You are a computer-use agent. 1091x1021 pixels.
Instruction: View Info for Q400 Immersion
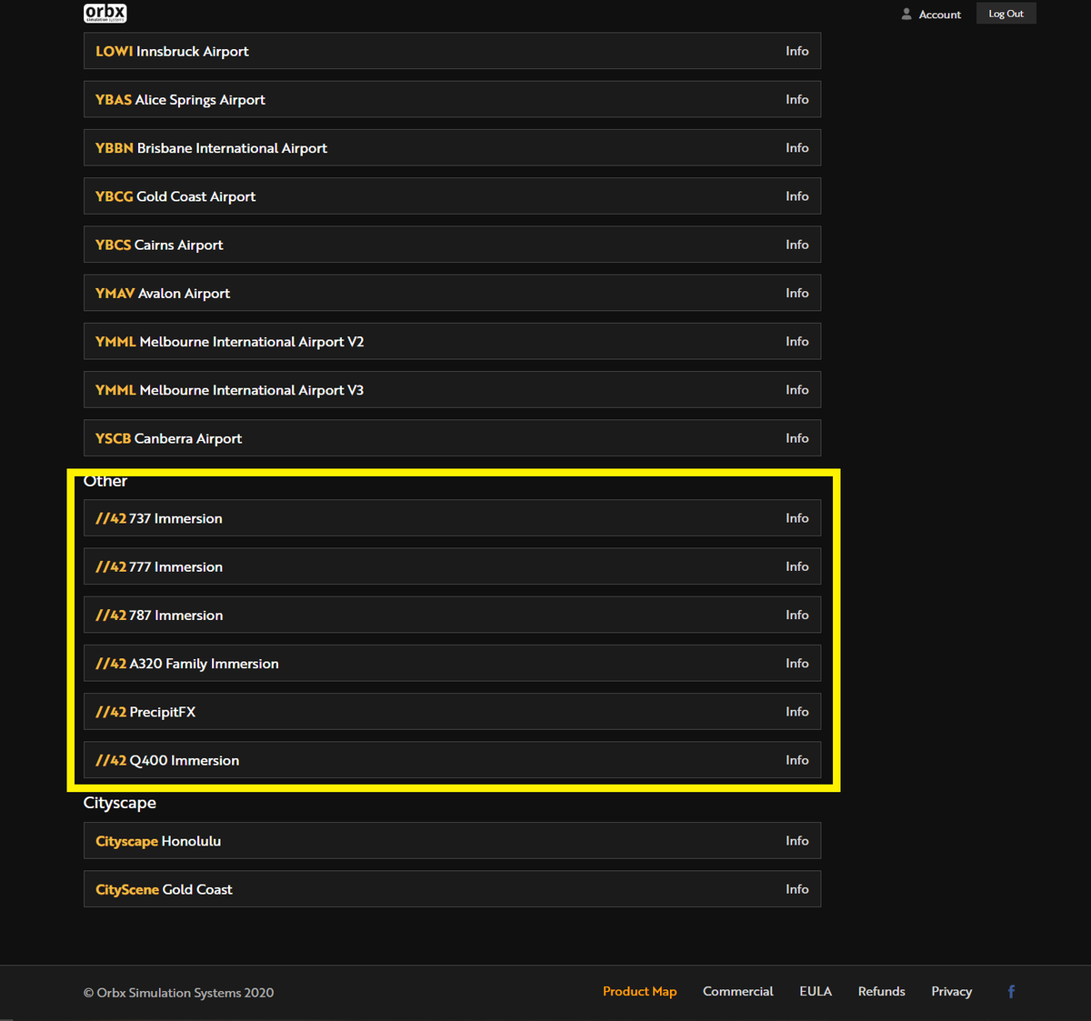[797, 760]
